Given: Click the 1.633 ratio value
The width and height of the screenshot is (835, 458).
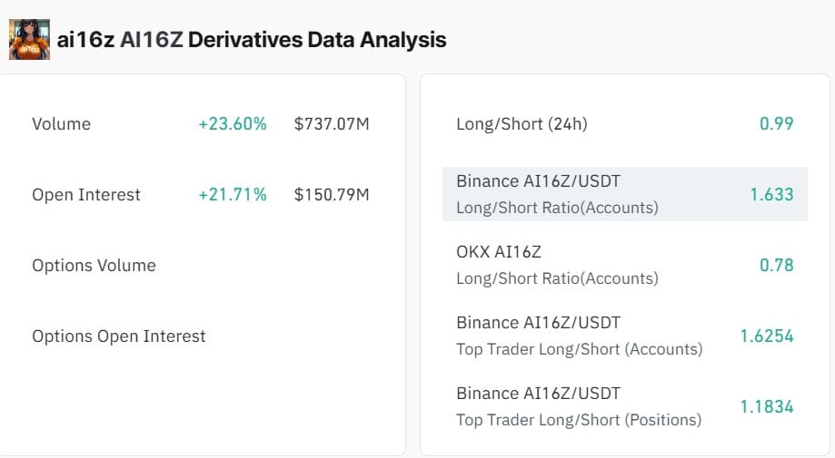Looking at the screenshot, I should 771,195.
